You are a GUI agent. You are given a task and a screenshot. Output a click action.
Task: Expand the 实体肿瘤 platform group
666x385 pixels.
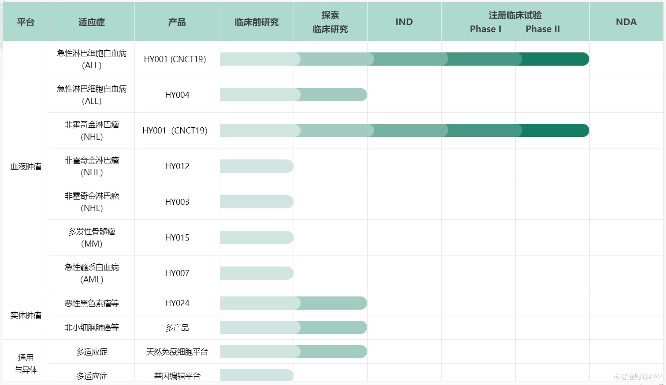click(x=25, y=315)
